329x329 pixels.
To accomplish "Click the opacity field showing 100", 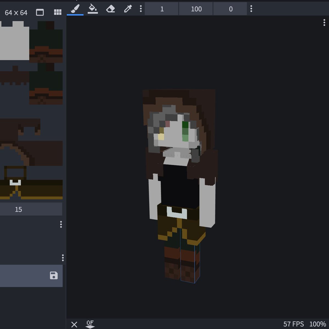I will click(196, 9).
